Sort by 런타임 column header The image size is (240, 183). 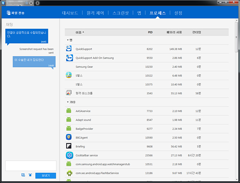click(196, 32)
